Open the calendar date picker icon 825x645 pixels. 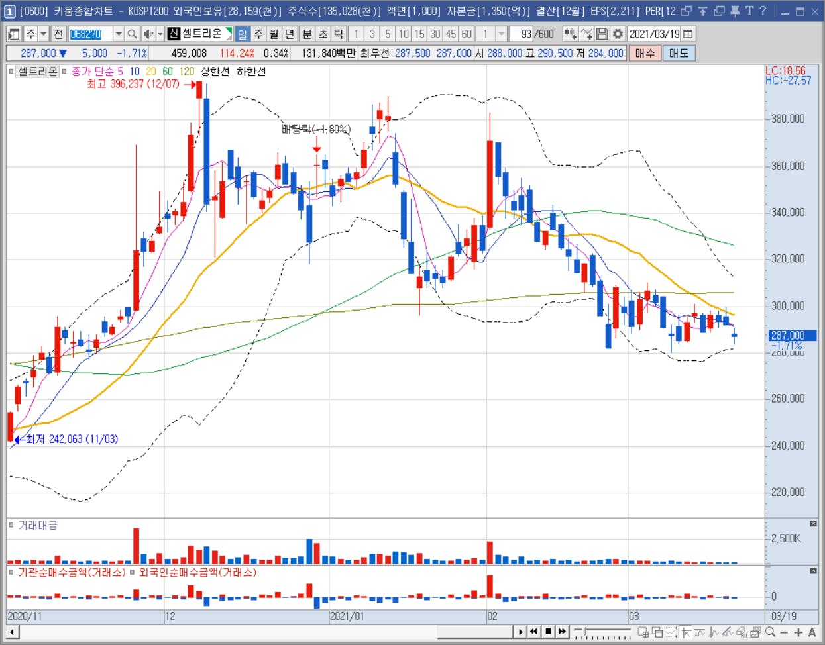pos(688,34)
